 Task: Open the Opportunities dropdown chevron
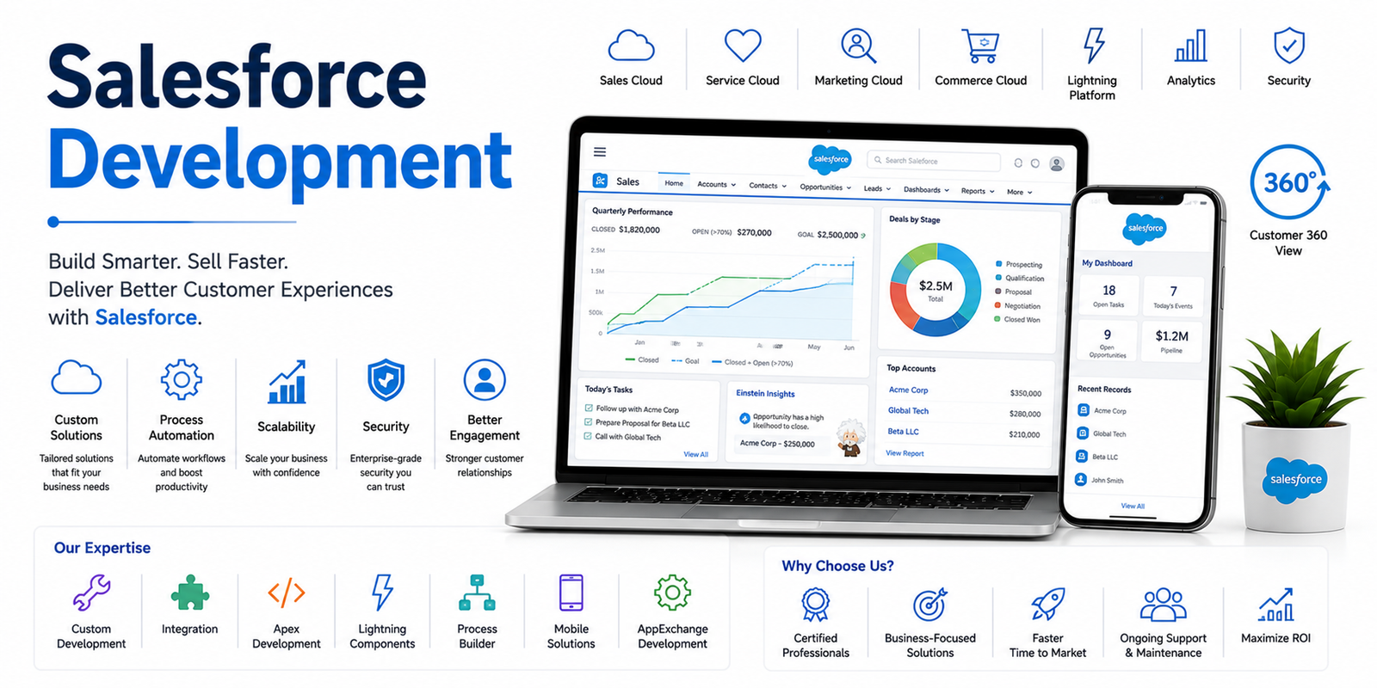click(x=849, y=187)
